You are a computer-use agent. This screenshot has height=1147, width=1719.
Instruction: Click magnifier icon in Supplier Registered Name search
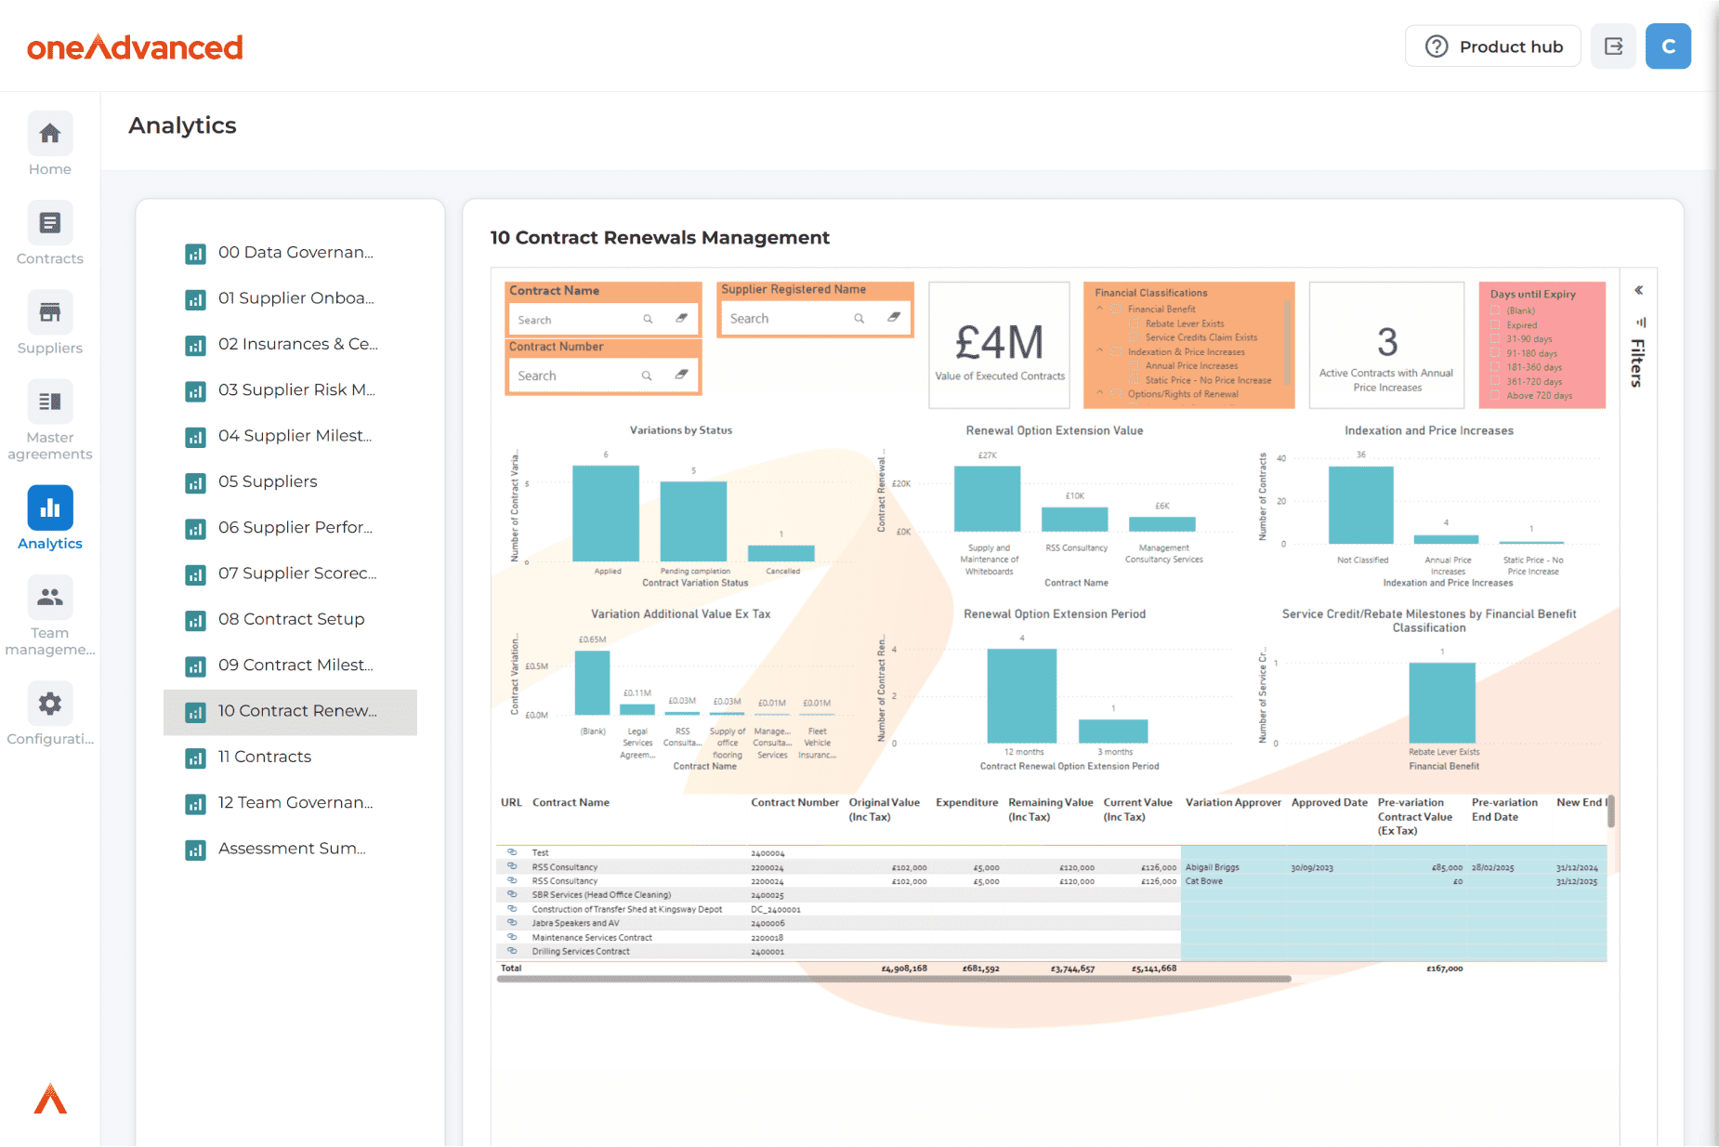point(859,319)
